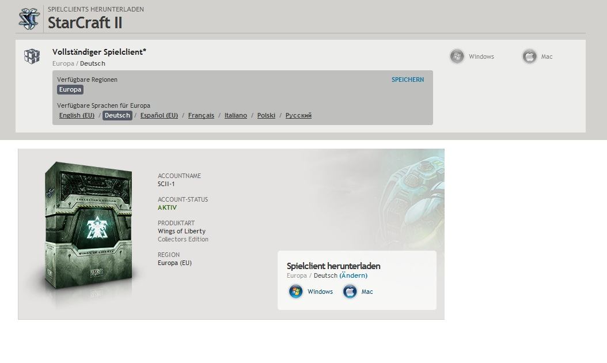Click the (Ändern) link to change language
Viewport: 607px width, 363px height.
(354, 275)
